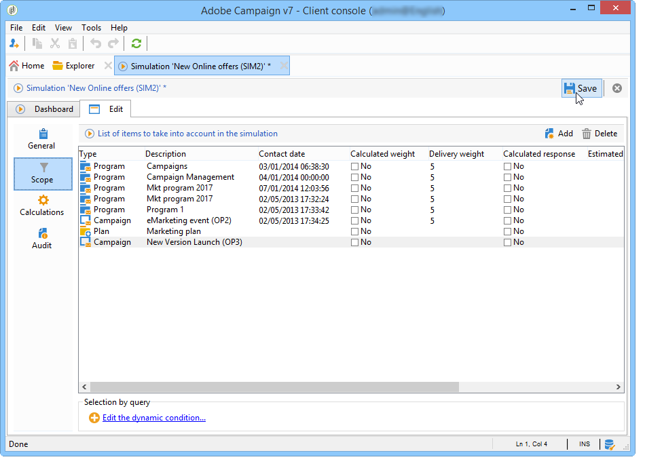
Task: Click the Undo arrow toolbar icon
Action: click(96, 43)
